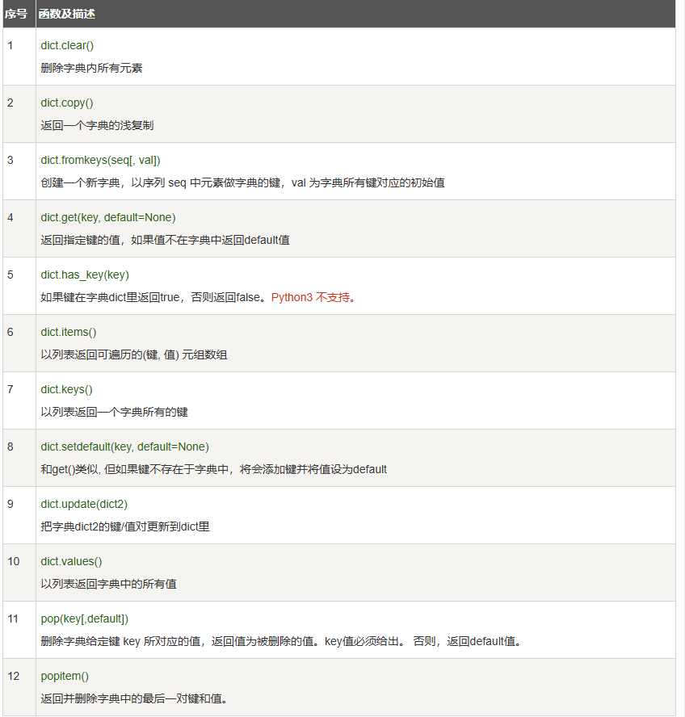Click the dict.keys() function link
The height and width of the screenshot is (717, 685).
(66, 390)
